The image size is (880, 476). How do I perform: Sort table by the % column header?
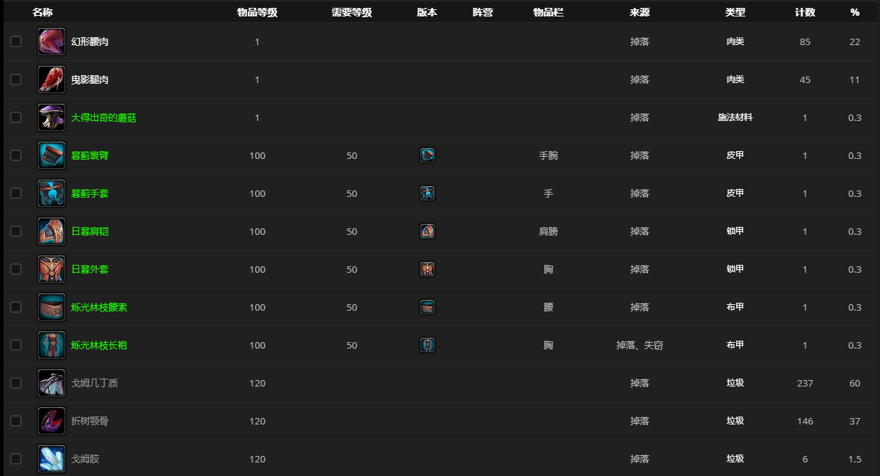click(x=854, y=11)
